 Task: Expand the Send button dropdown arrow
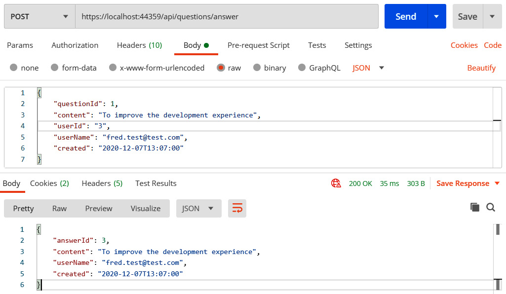point(436,17)
